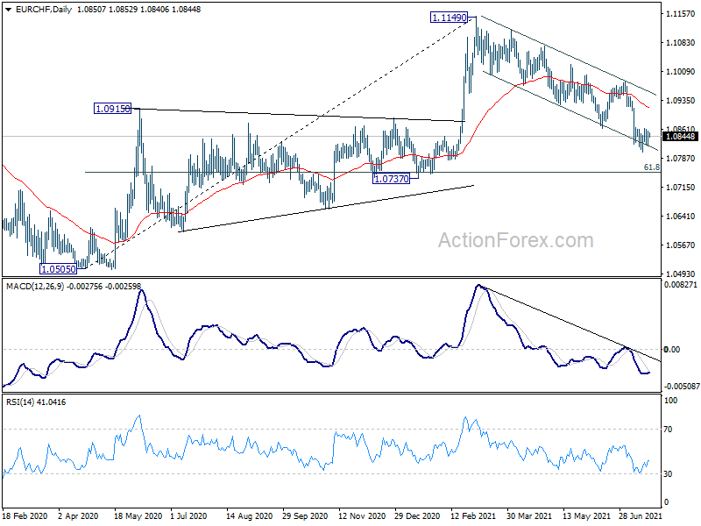
Task: Click the 14 Aug 2020 date label
Action: point(249,515)
